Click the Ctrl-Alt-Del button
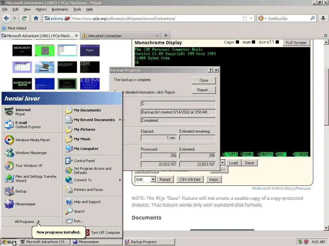329x246 pixels. [190, 179]
